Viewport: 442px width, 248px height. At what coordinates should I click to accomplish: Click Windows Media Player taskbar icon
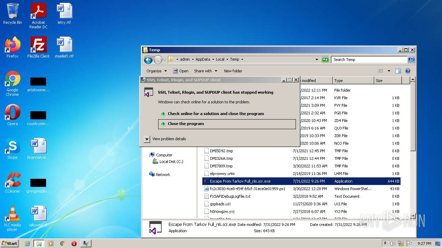pyautogui.click(x=51, y=244)
